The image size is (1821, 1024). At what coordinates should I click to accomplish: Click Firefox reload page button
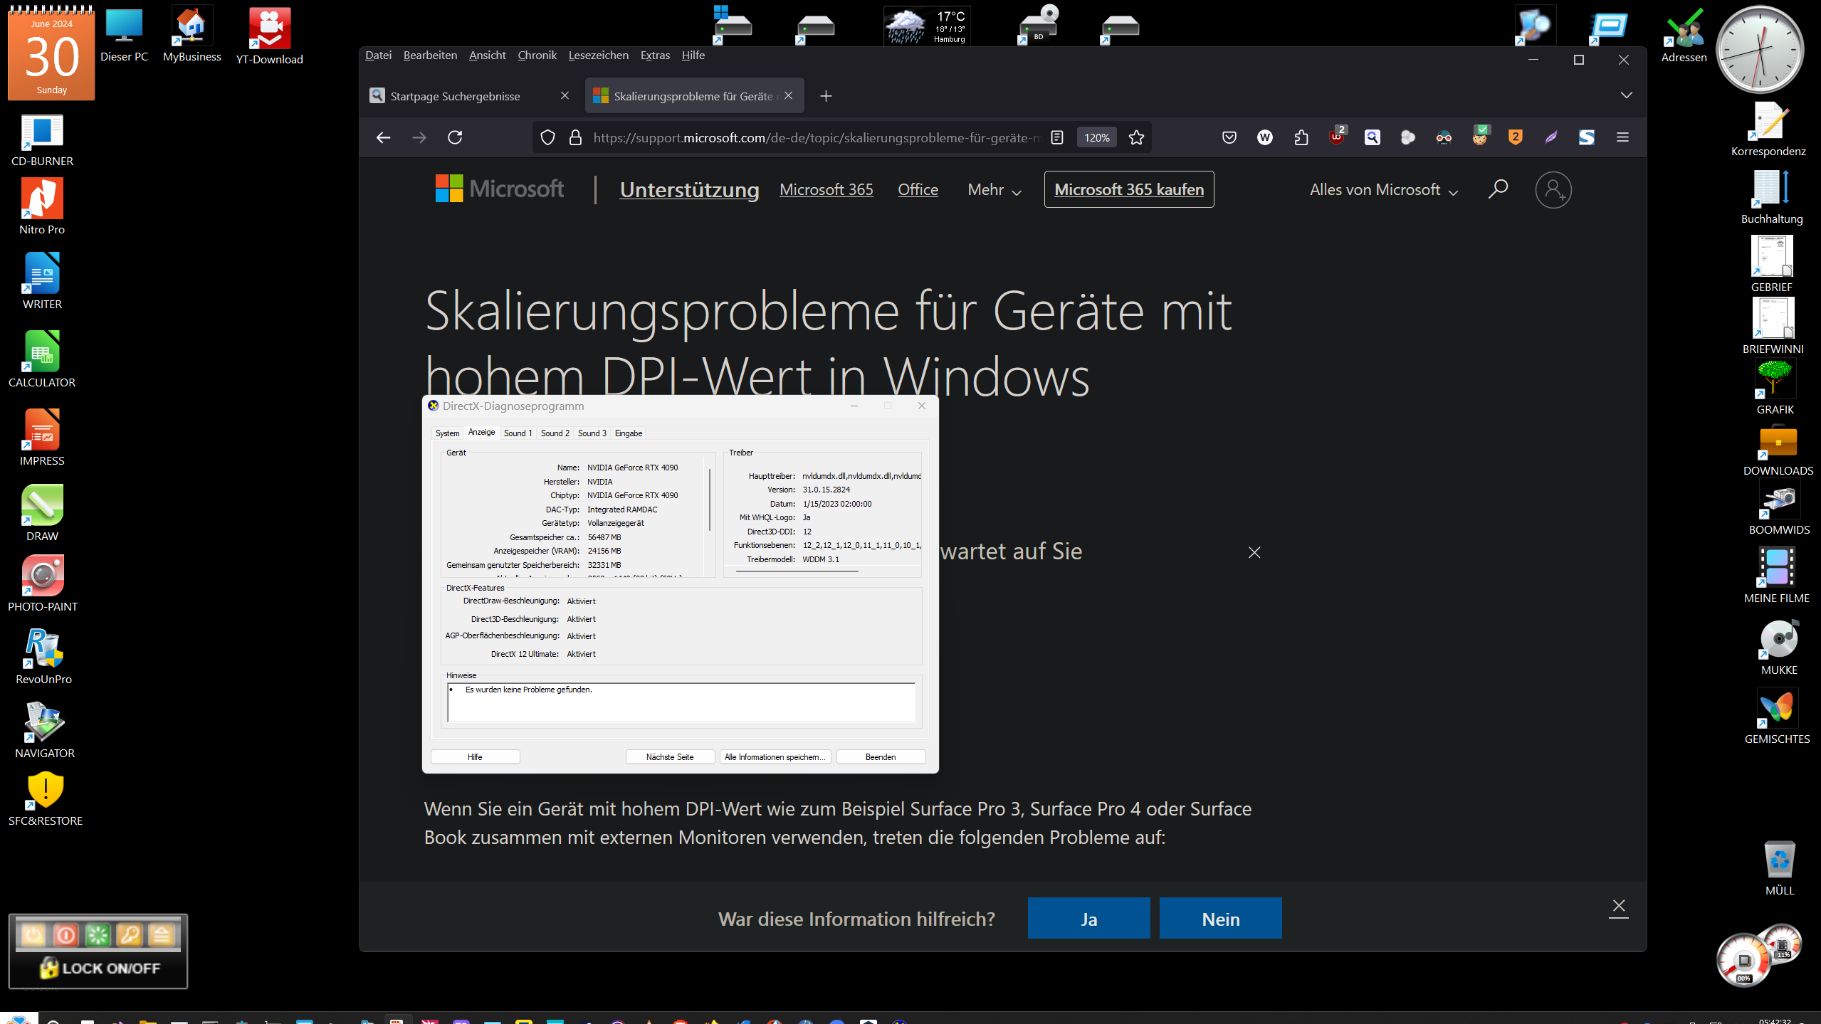455,137
